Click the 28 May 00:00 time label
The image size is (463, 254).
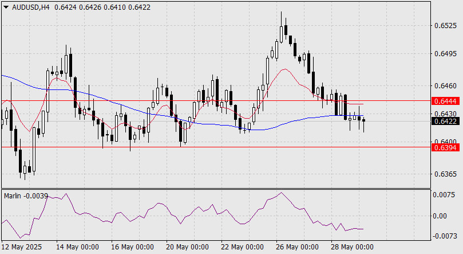click(x=352, y=247)
